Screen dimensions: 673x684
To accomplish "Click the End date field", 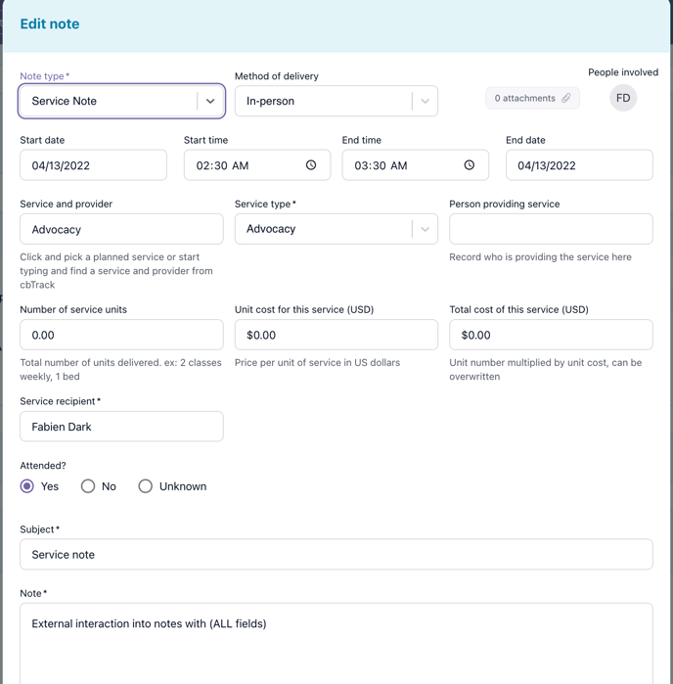I will pyautogui.click(x=579, y=165).
